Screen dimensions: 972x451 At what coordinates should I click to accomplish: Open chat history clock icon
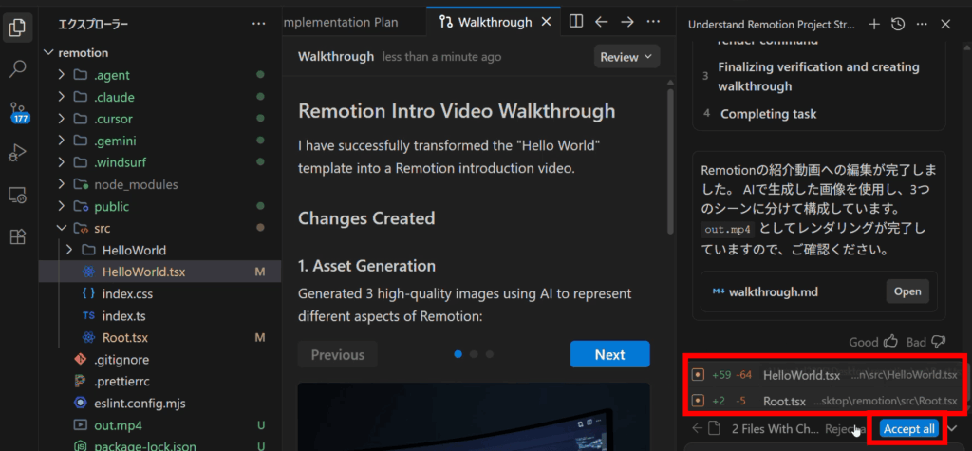pos(898,24)
